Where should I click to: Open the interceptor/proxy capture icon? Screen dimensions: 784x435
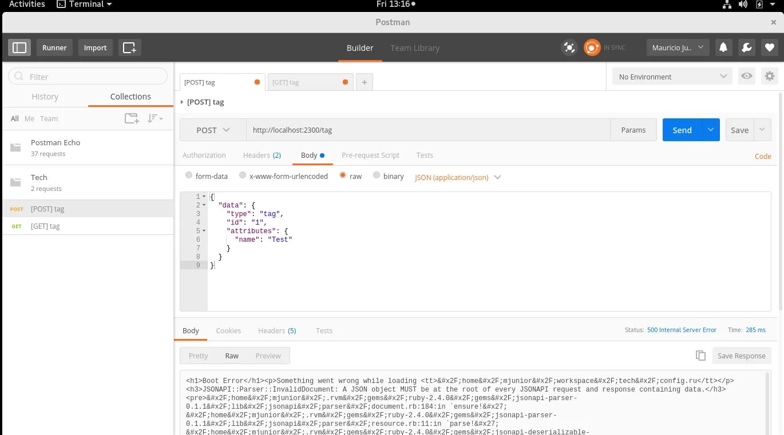(569, 47)
